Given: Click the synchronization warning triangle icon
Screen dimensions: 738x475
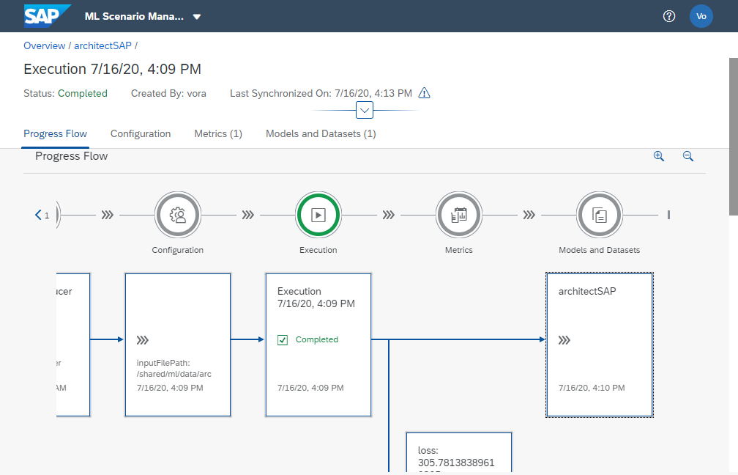Looking at the screenshot, I should coord(424,93).
